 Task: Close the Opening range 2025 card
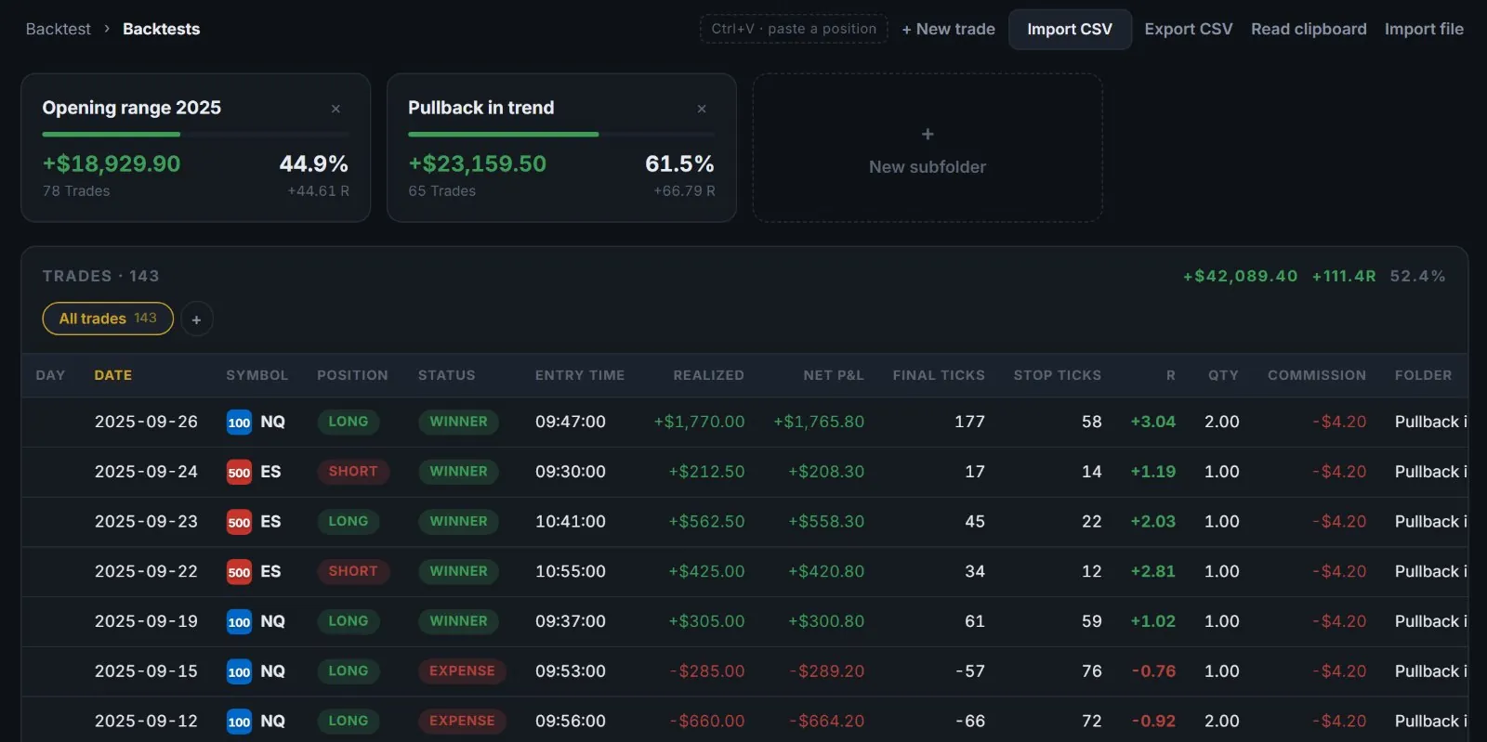(336, 109)
